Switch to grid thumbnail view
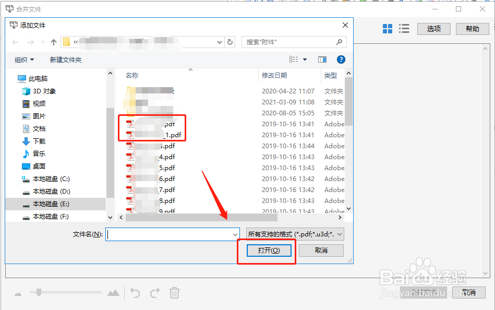Viewport: 495px width, 310px height. click(388, 28)
